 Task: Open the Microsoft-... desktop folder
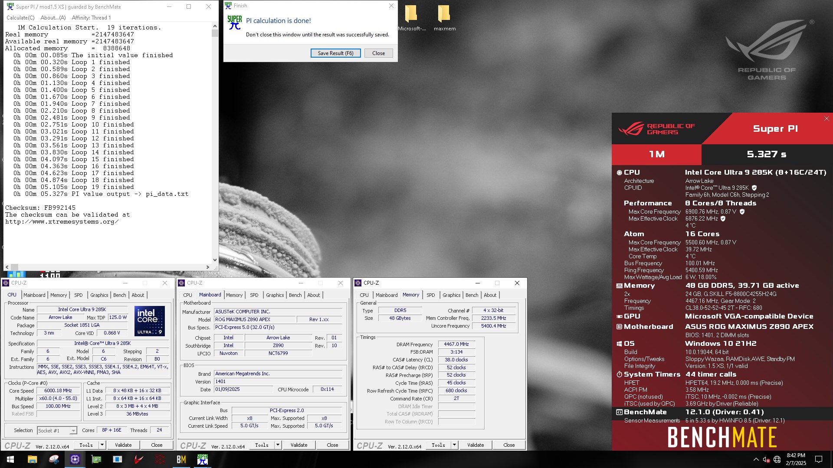click(x=411, y=18)
